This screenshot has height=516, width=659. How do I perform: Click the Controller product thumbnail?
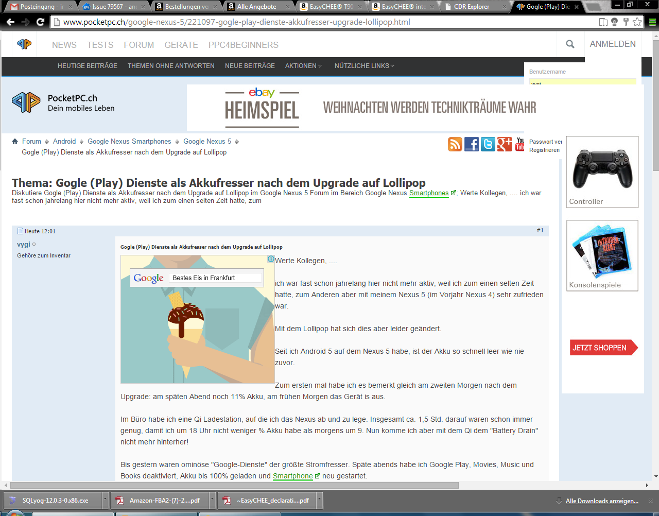pos(602,172)
